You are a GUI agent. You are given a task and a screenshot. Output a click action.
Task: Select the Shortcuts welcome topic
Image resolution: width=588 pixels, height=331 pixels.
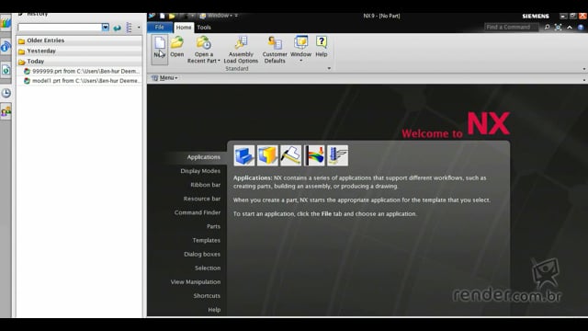pos(207,296)
